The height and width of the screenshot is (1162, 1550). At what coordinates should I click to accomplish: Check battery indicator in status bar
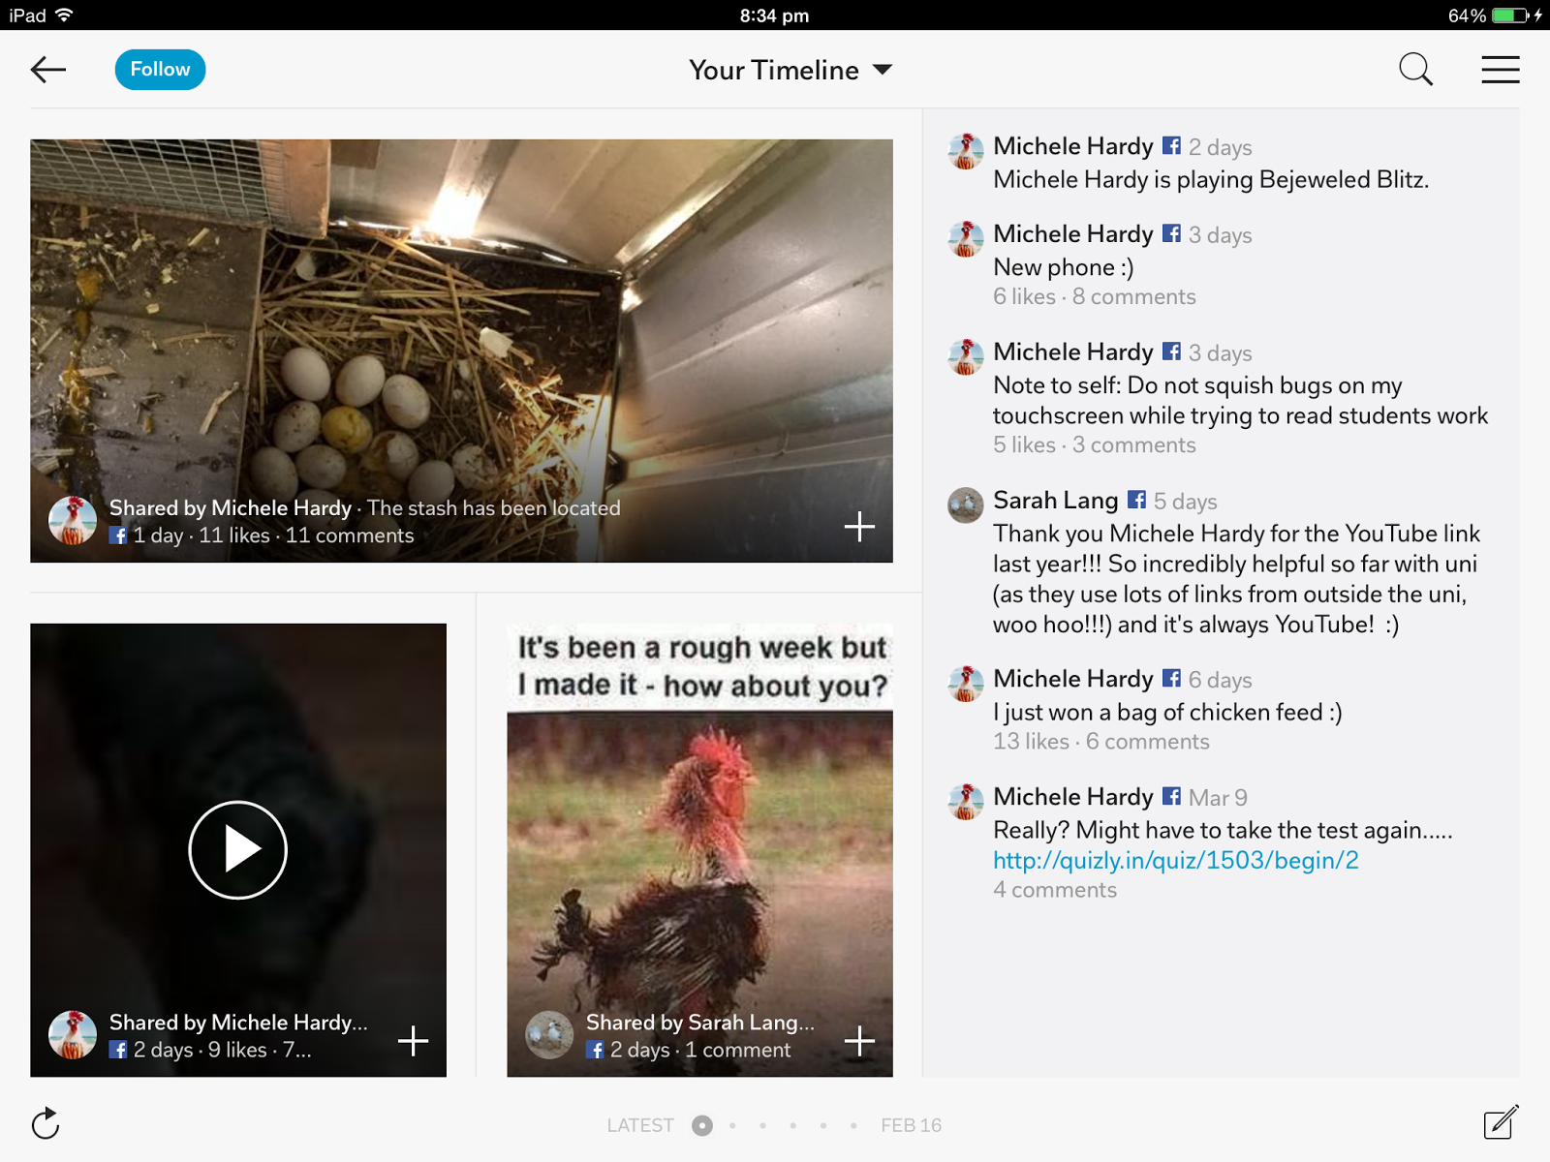tap(1509, 15)
